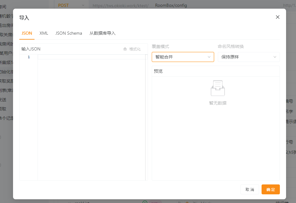This screenshot has height=203, width=296.
Task: Open the JSON Schema tab
Action: (69, 33)
